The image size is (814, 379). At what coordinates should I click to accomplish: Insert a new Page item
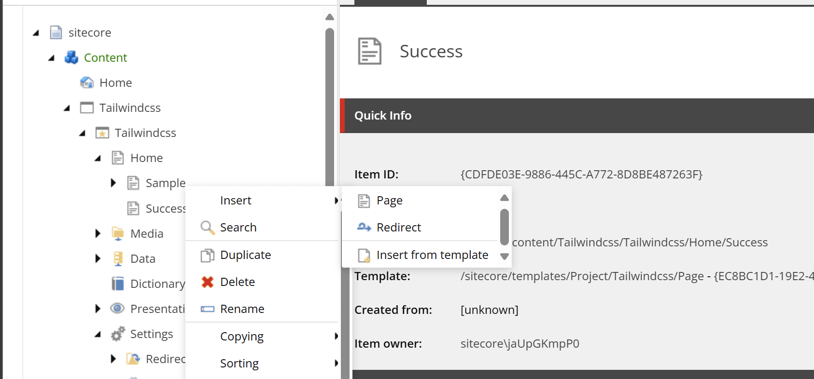[389, 201]
